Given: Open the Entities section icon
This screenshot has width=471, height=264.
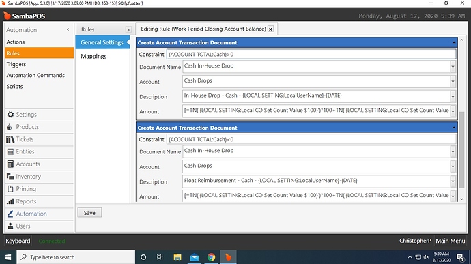Looking at the screenshot, I should pos(10,151).
